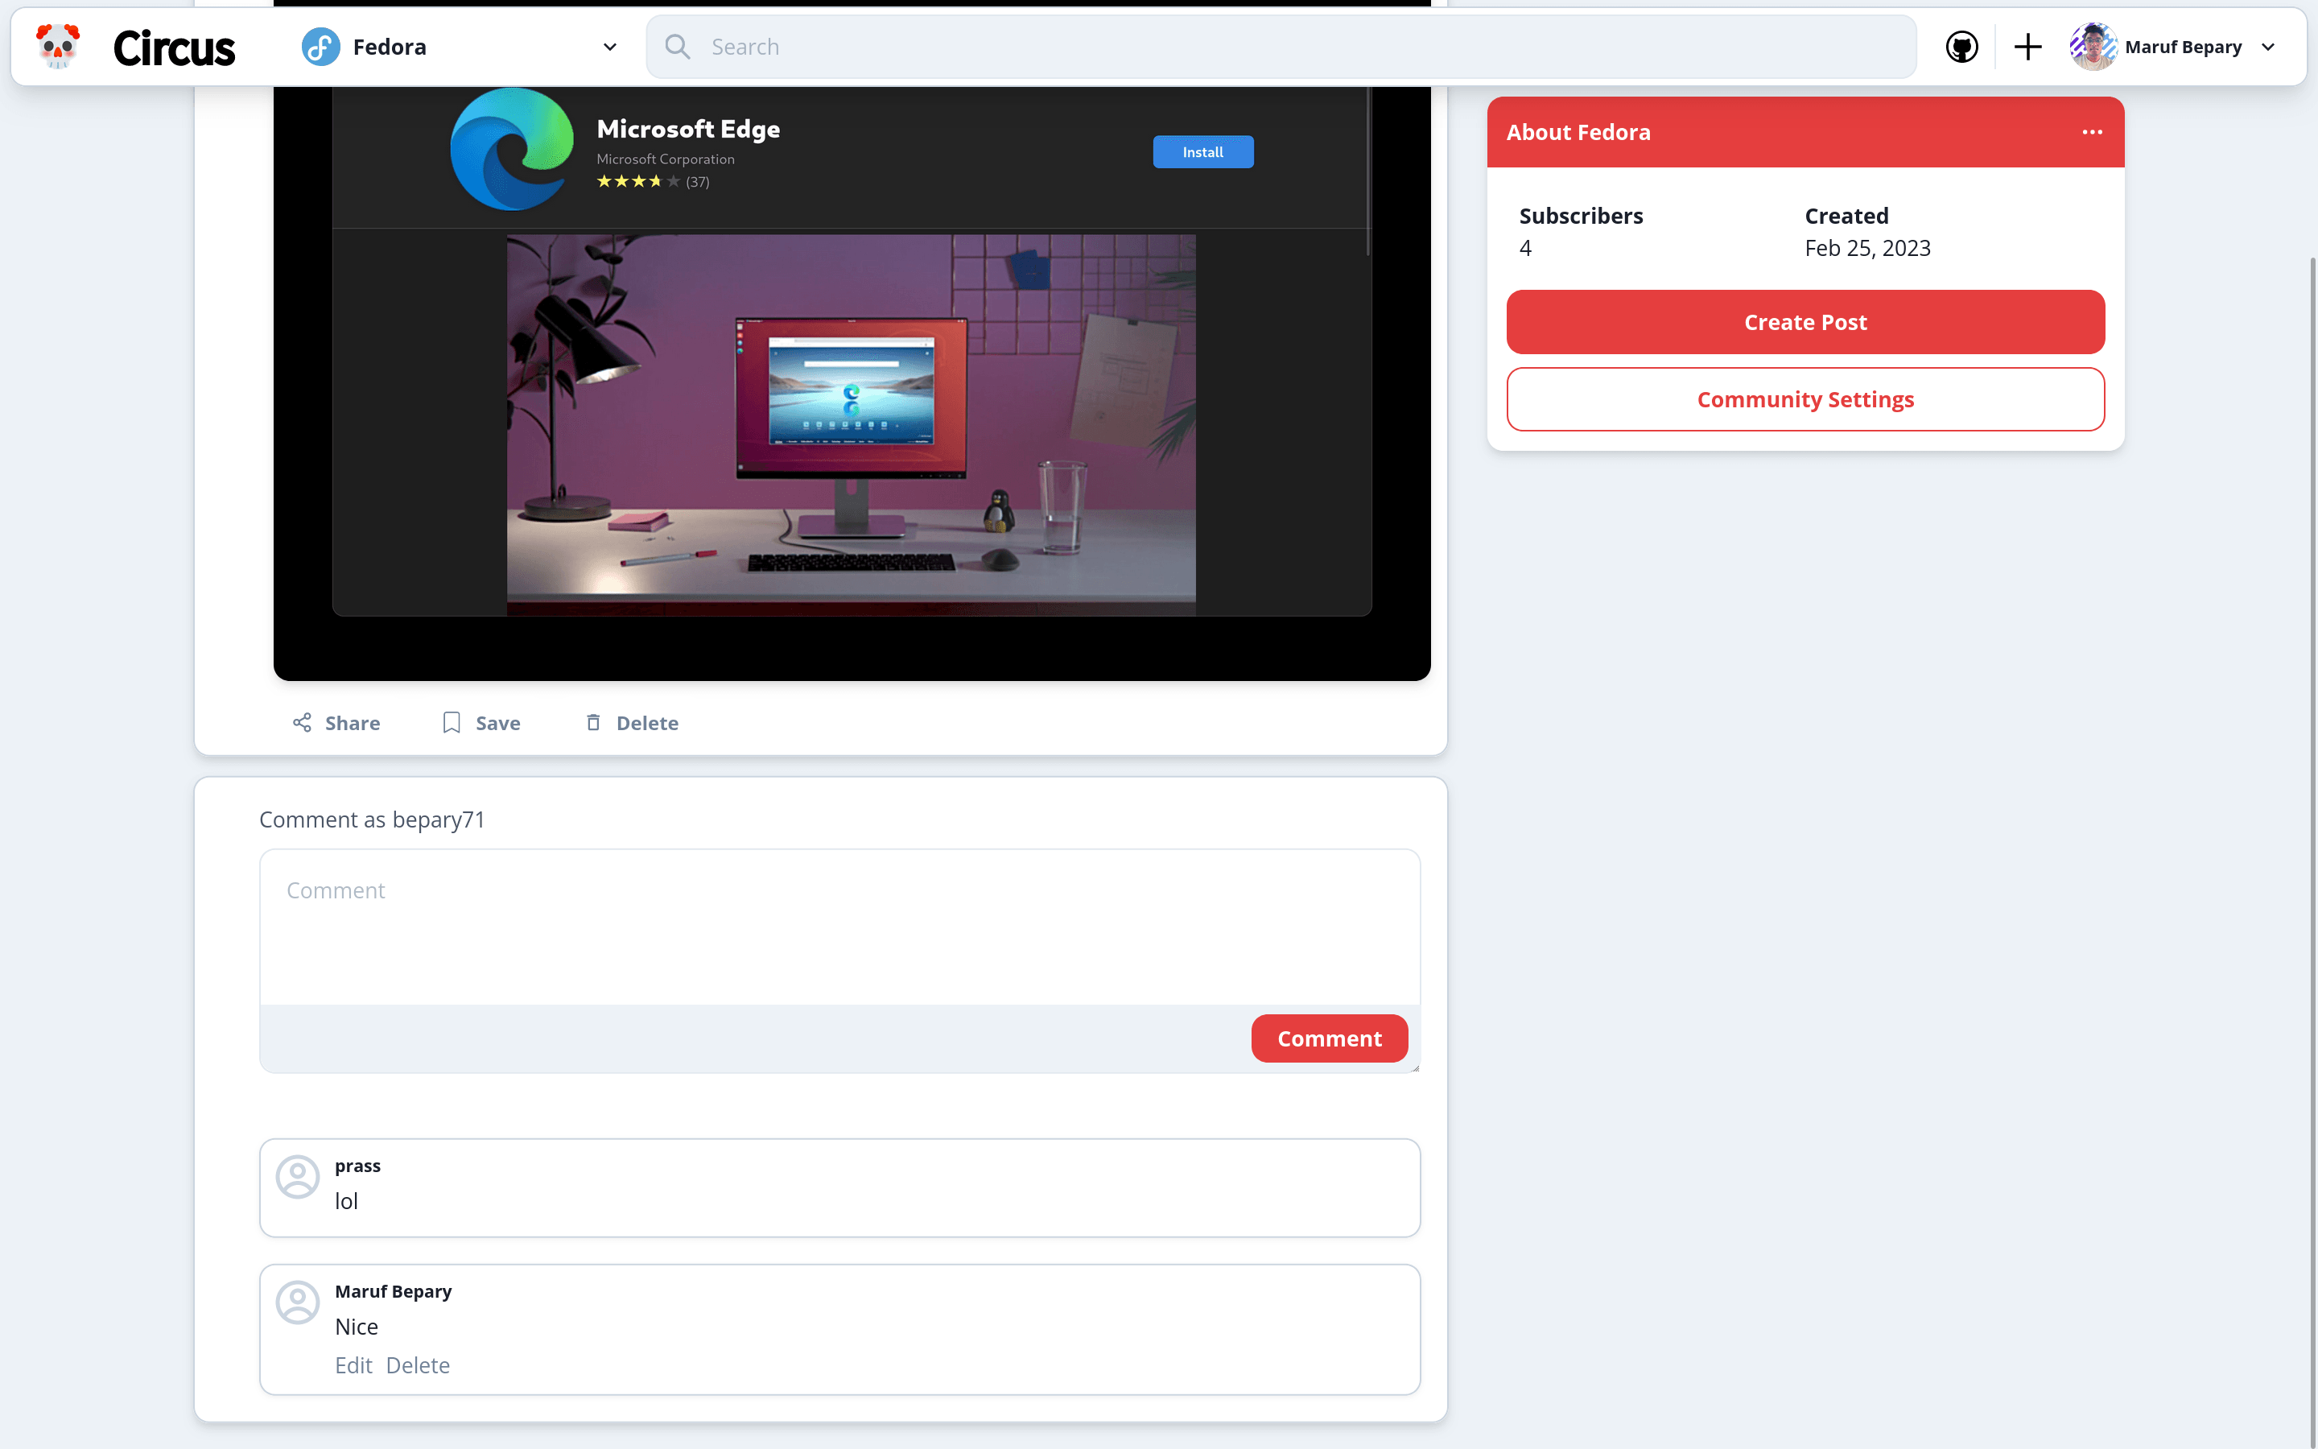Delete the Nice comment

point(418,1364)
